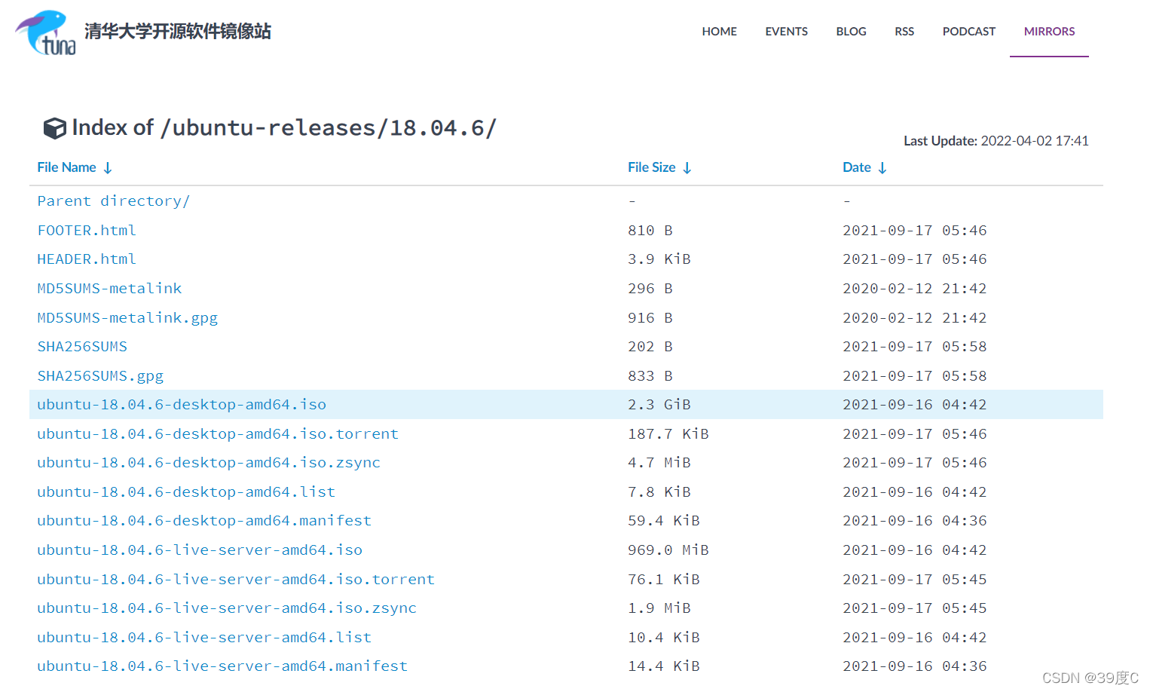
Task: Open ubuntu-18.04.6-live-server-amd64.list
Action: (204, 638)
